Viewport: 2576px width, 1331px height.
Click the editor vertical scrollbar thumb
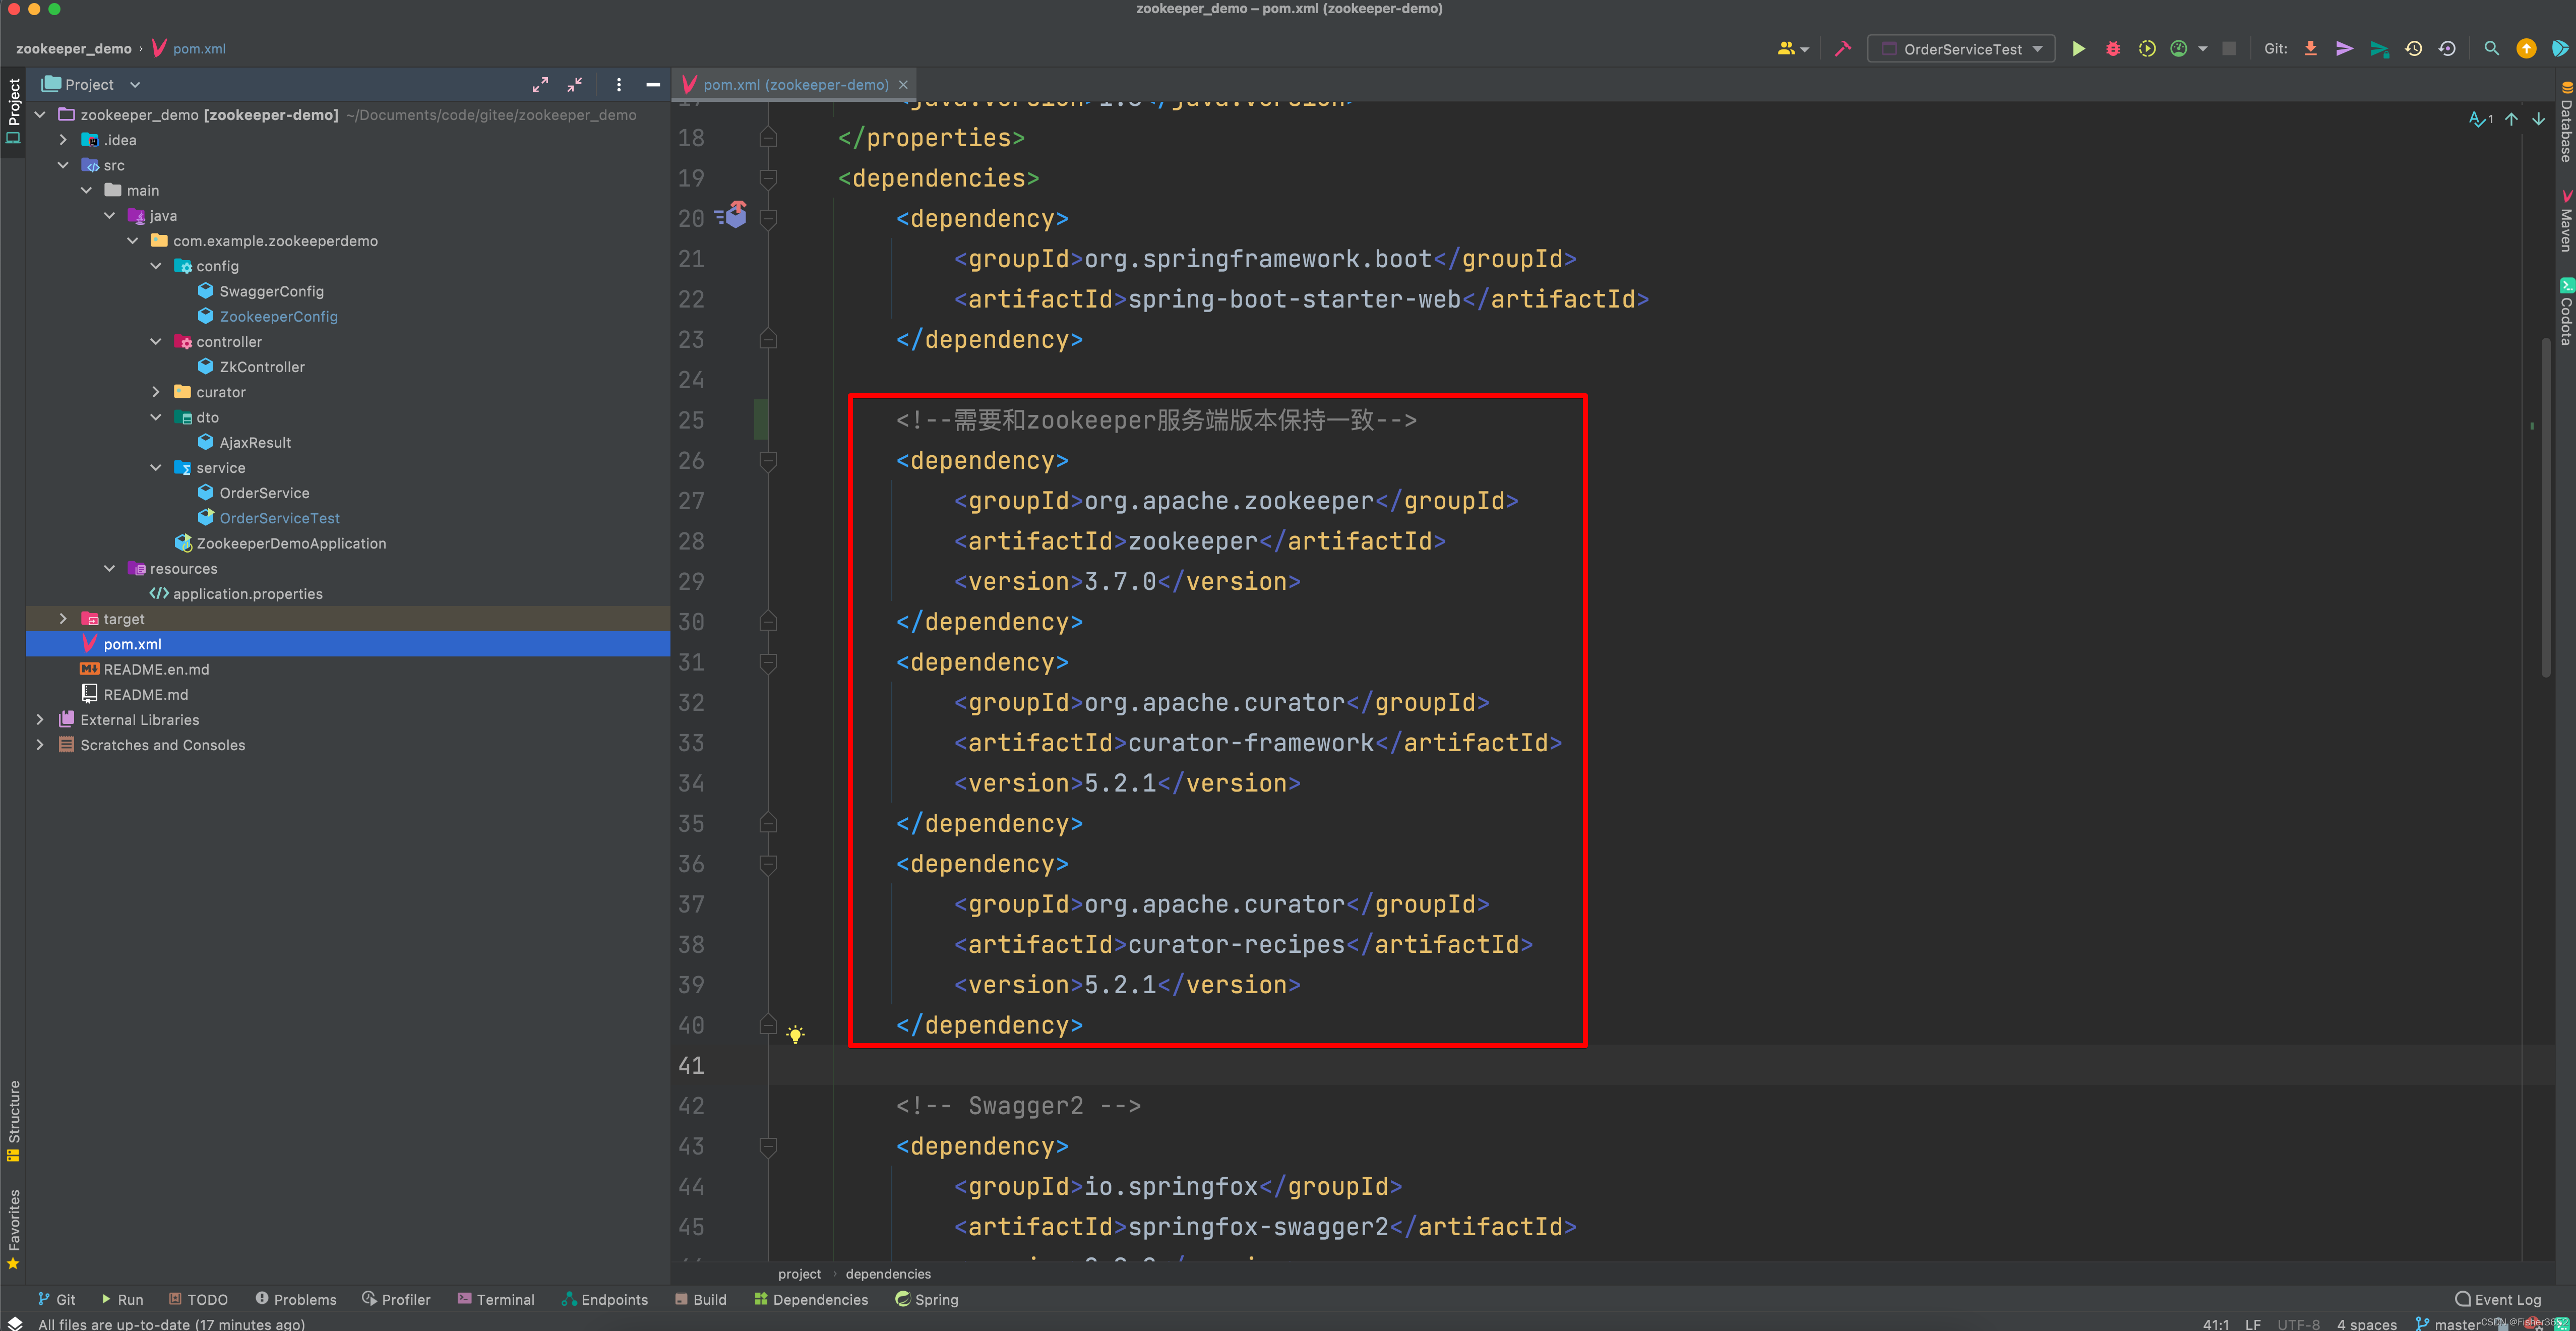tap(2545, 508)
